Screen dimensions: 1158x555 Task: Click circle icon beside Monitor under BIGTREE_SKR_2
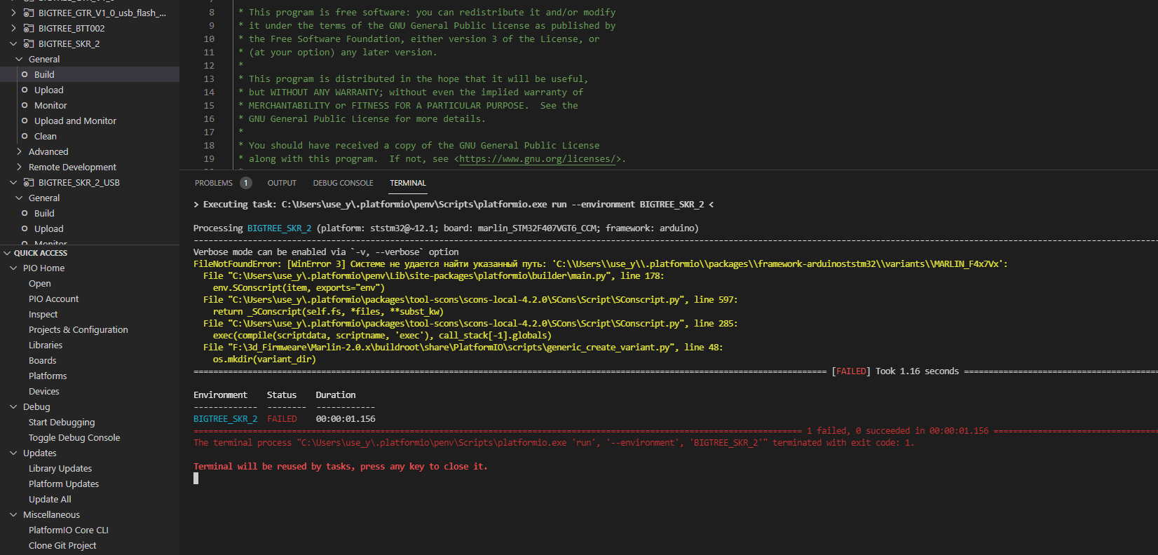click(25, 105)
